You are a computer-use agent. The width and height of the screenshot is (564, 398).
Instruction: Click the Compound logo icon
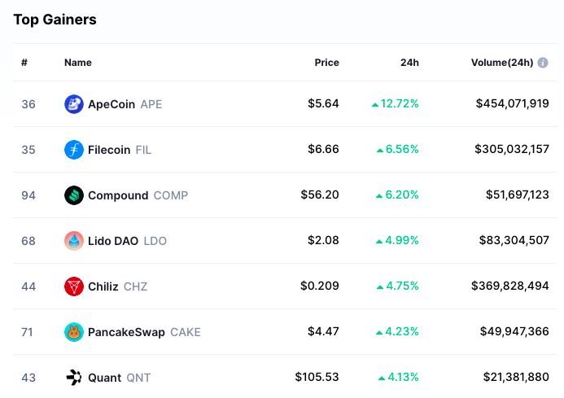74,195
